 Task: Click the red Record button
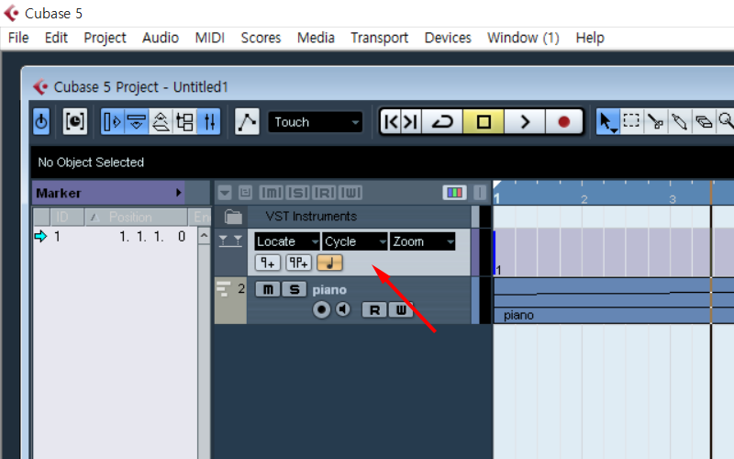564,122
